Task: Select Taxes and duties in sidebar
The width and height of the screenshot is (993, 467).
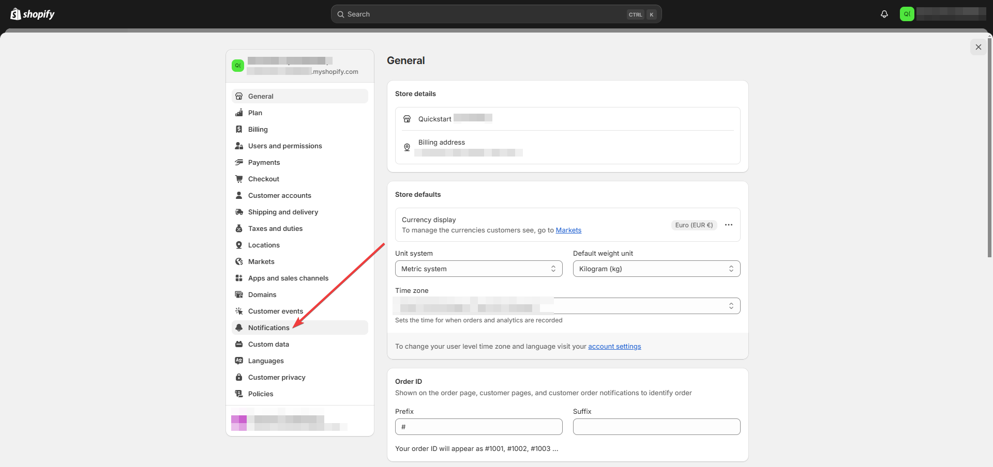Action: (x=275, y=228)
